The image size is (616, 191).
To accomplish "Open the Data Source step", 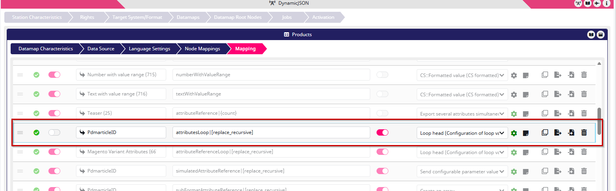I will click(x=101, y=49).
